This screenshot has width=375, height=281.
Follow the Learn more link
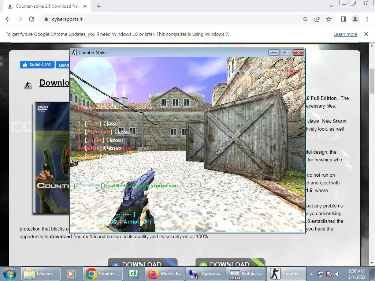(345, 34)
